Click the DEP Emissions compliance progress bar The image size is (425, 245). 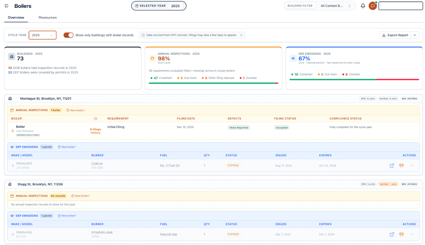click(x=354, y=79)
